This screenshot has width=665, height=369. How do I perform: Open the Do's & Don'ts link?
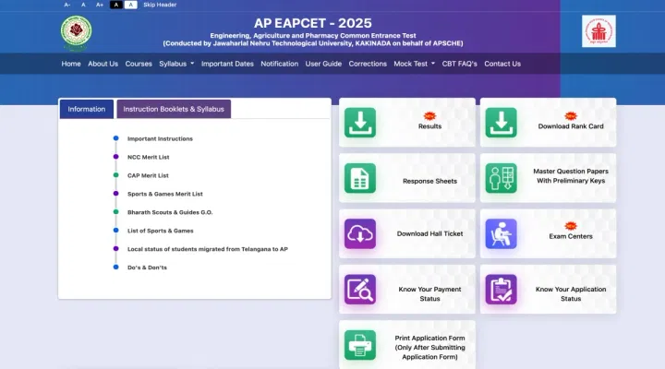pyautogui.click(x=147, y=268)
